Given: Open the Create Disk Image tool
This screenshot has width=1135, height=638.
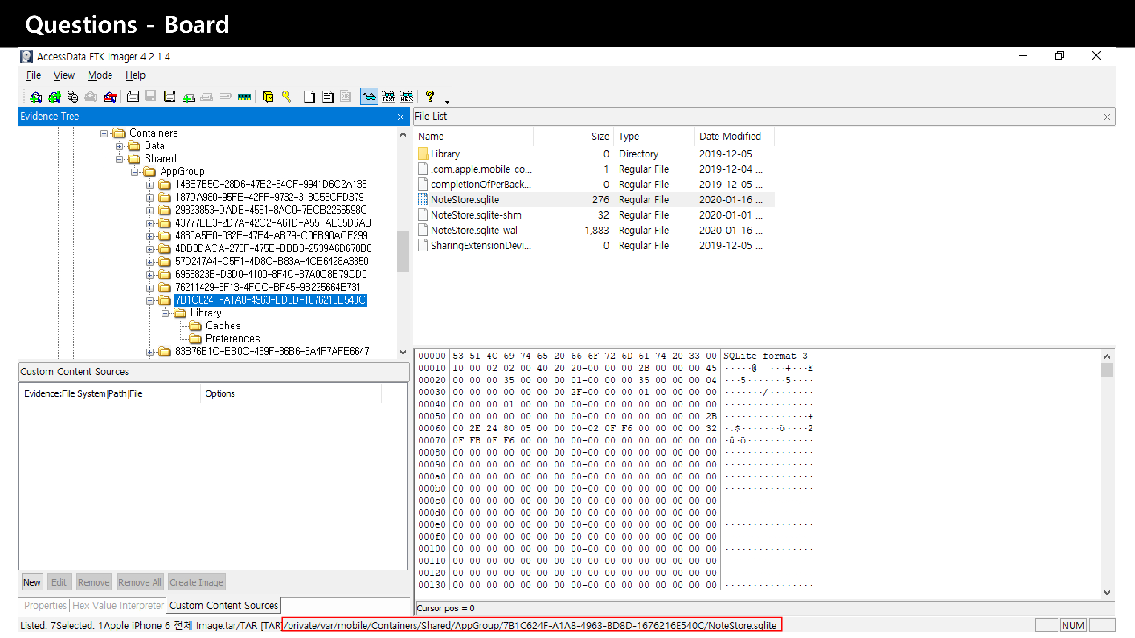Looking at the screenshot, I should 133,97.
